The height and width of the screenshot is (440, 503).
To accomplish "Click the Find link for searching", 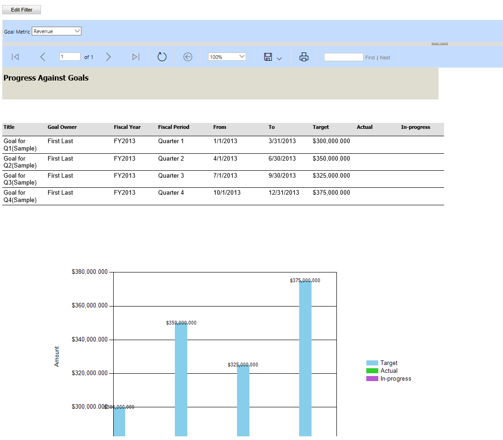I will click(x=370, y=57).
